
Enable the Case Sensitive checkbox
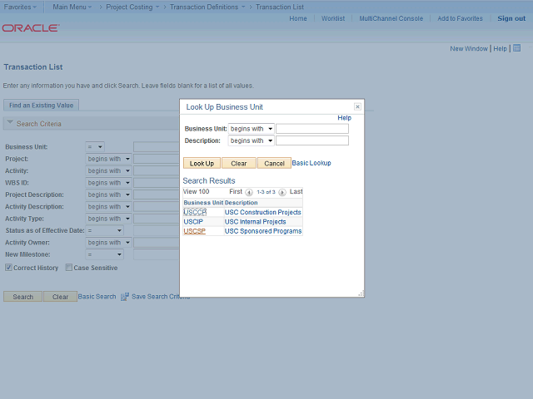click(68, 268)
